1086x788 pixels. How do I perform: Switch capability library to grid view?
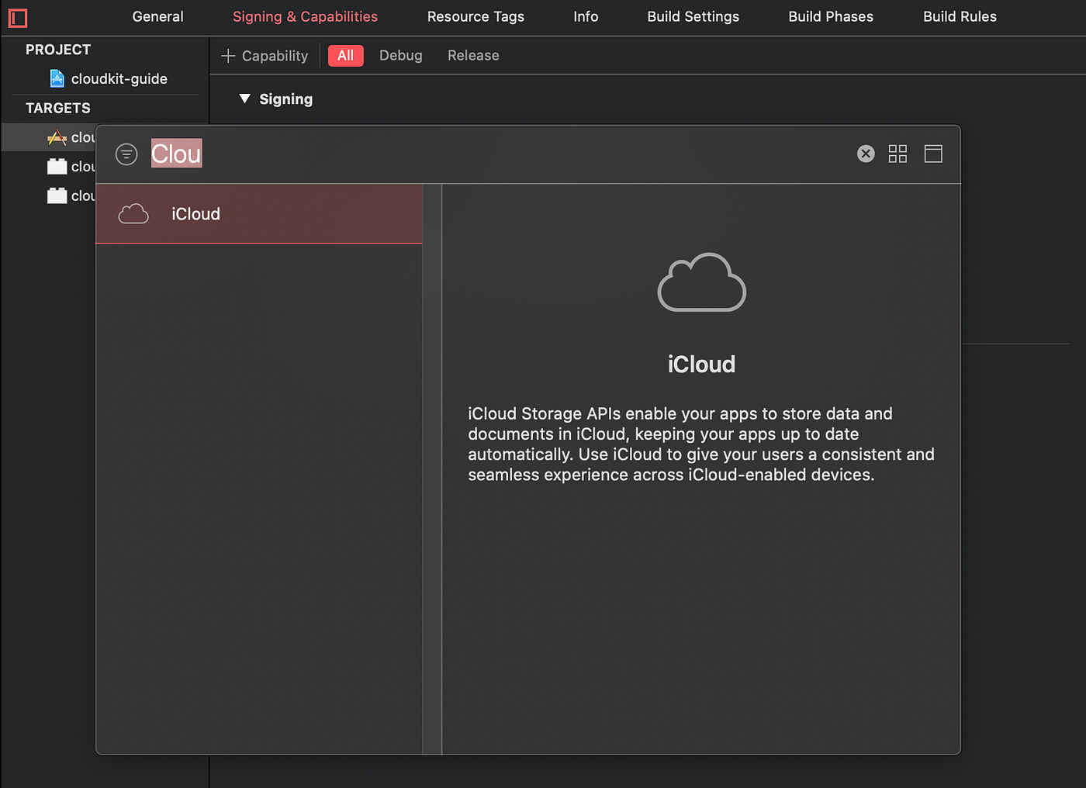click(x=898, y=154)
